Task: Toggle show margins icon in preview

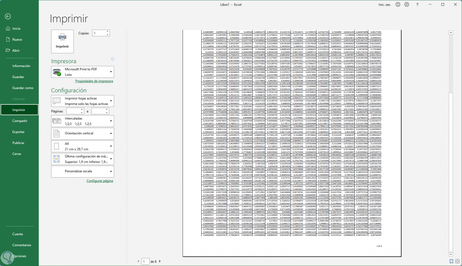Action: pyautogui.click(x=451, y=261)
